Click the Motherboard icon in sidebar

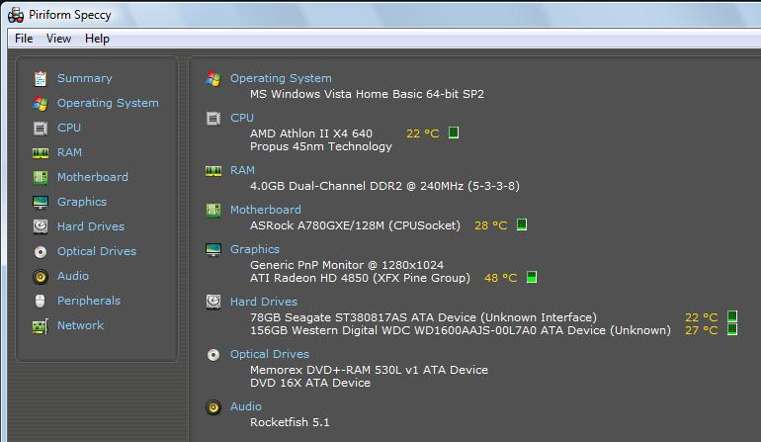[x=41, y=177]
